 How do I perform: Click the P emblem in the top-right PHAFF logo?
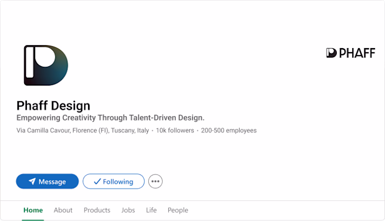pyautogui.click(x=331, y=53)
